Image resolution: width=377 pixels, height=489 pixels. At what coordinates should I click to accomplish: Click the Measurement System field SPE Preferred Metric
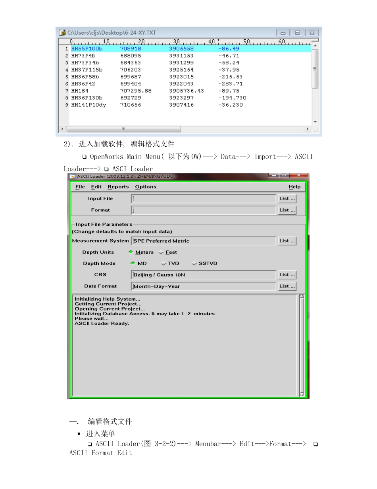point(203,241)
